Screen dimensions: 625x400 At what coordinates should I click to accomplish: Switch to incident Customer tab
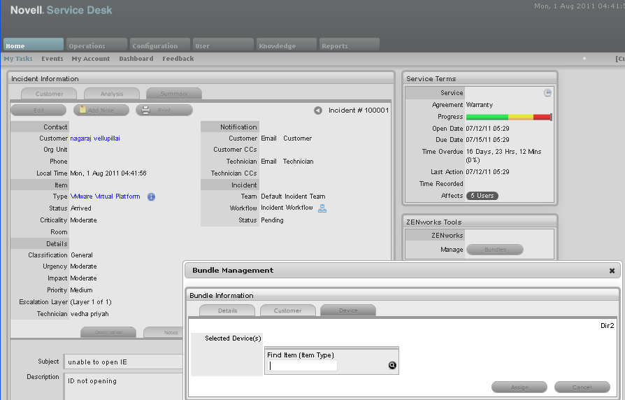click(49, 93)
